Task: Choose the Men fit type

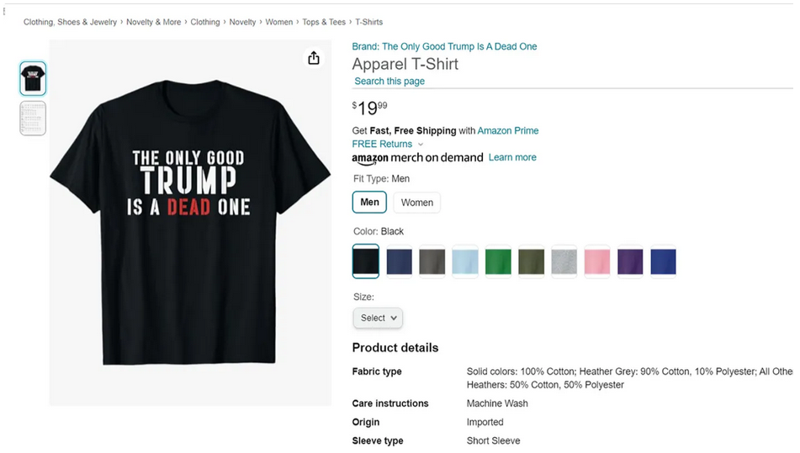Action: [369, 203]
